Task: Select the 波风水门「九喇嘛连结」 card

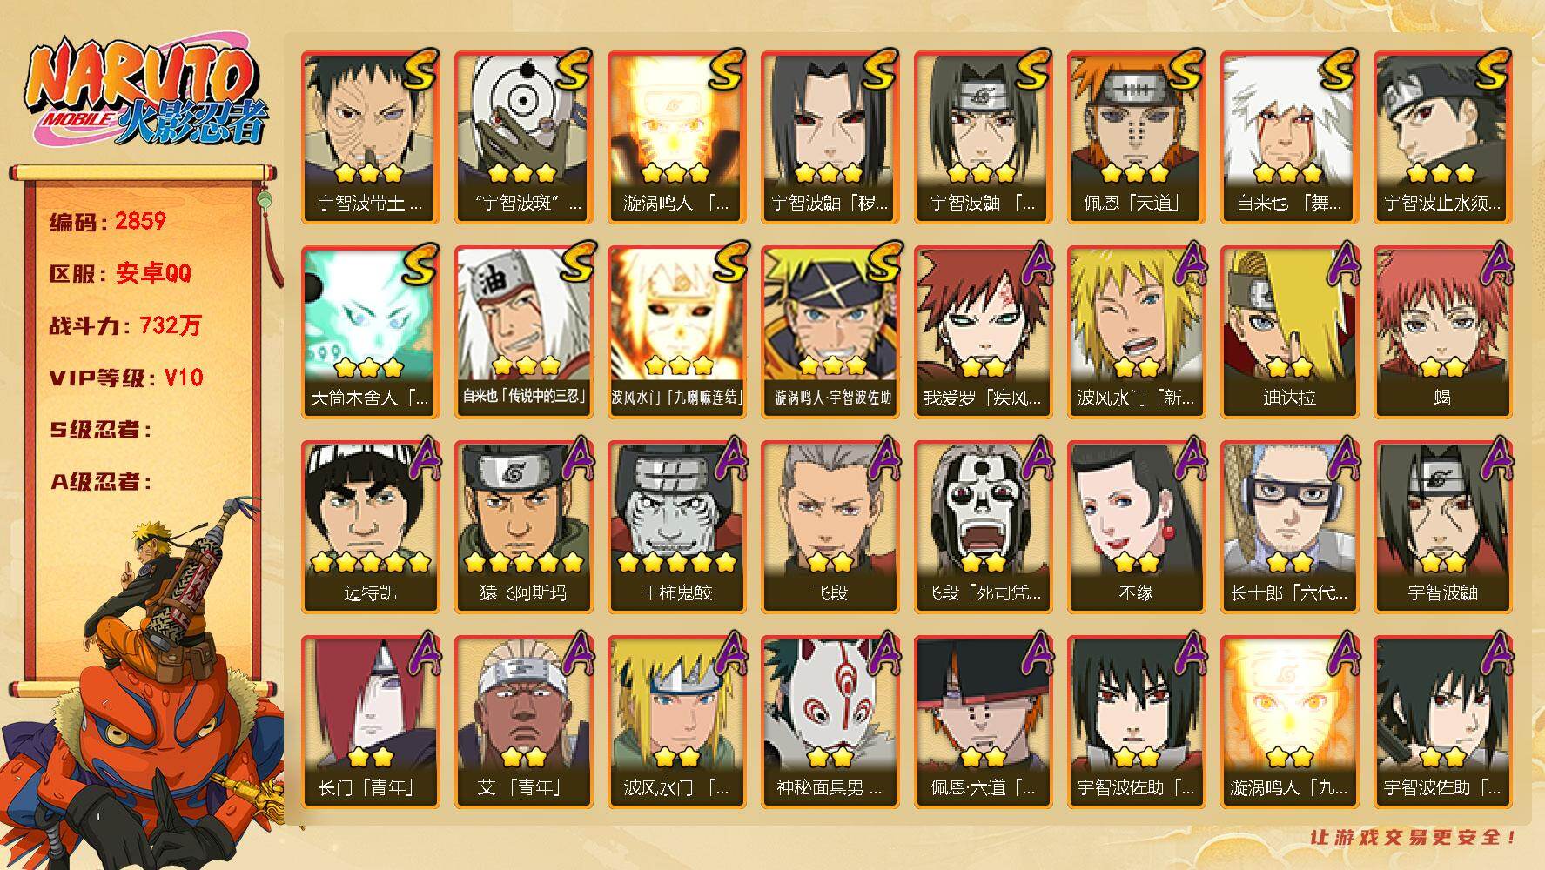Action: pos(676,331)
